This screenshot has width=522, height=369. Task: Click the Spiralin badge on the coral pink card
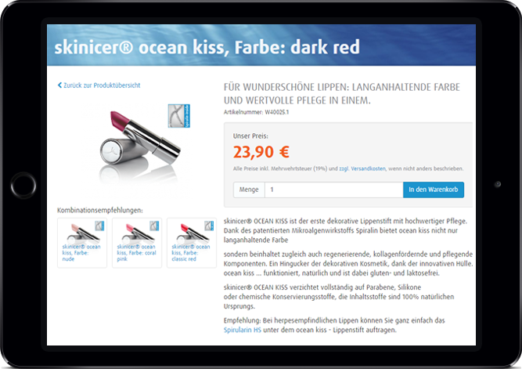(154, 226)
